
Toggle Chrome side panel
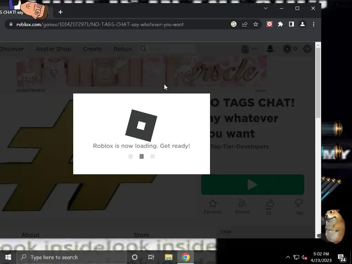click(291, 24)
